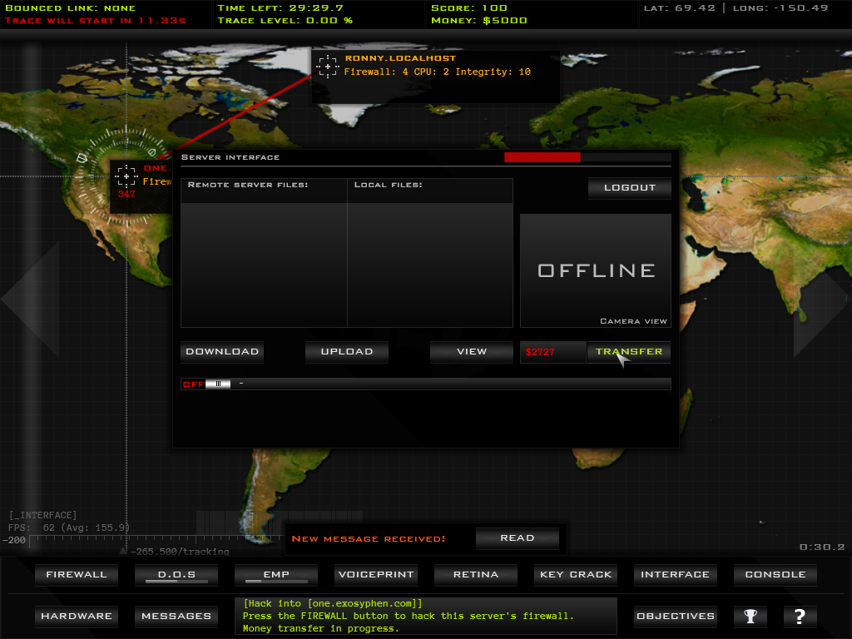Toggle the OFF switch in server interface
Screen dimensions: 852x639
[x=206, y=384]
